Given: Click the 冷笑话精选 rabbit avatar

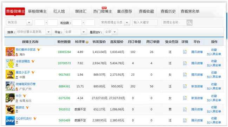Looking at the screenshot, I should pyautogui.click(x=10, y=63).
